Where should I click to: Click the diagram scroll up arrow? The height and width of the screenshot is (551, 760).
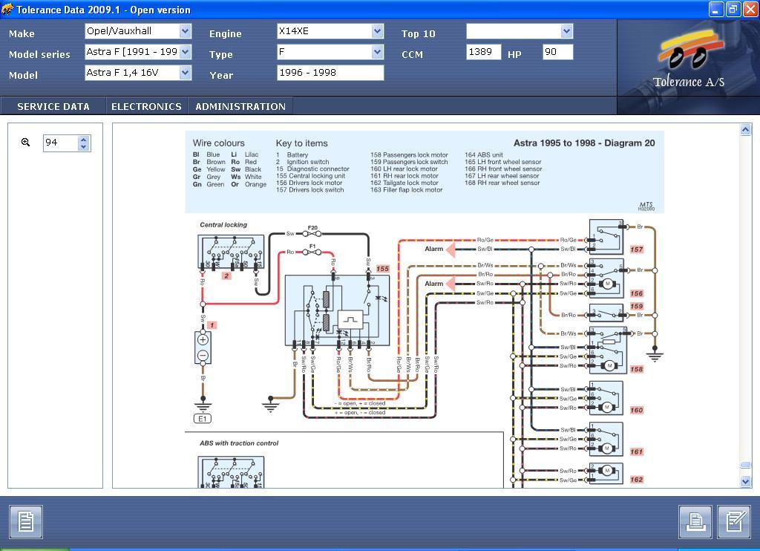tap(745, 129)
